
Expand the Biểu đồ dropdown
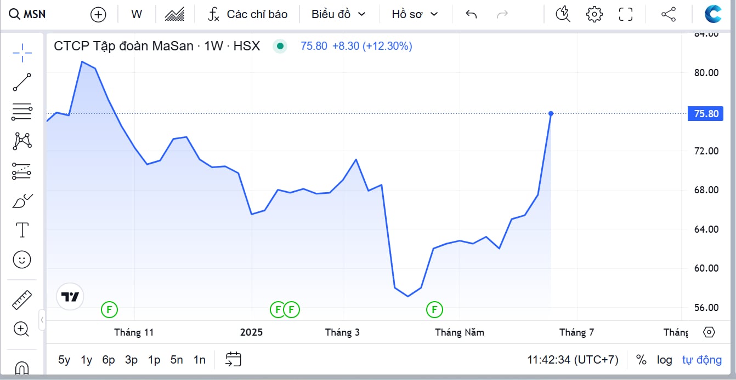click(x=338, y=14)
